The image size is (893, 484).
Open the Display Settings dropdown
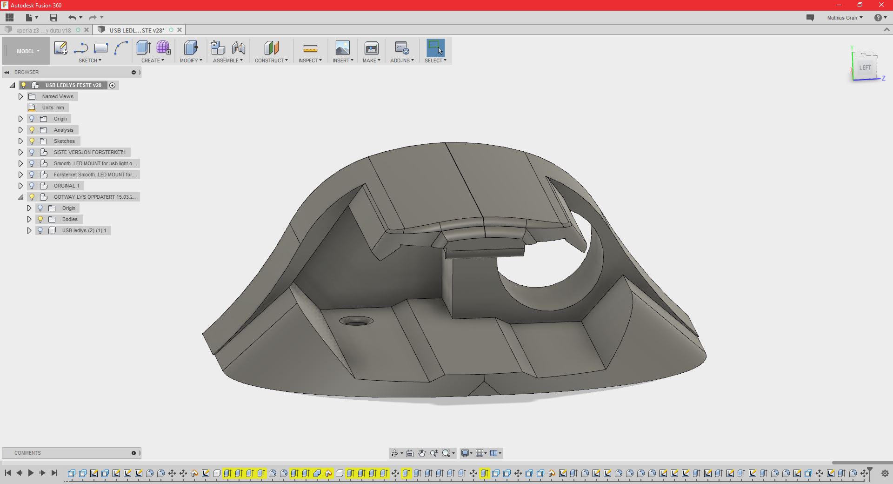[466, 453]
